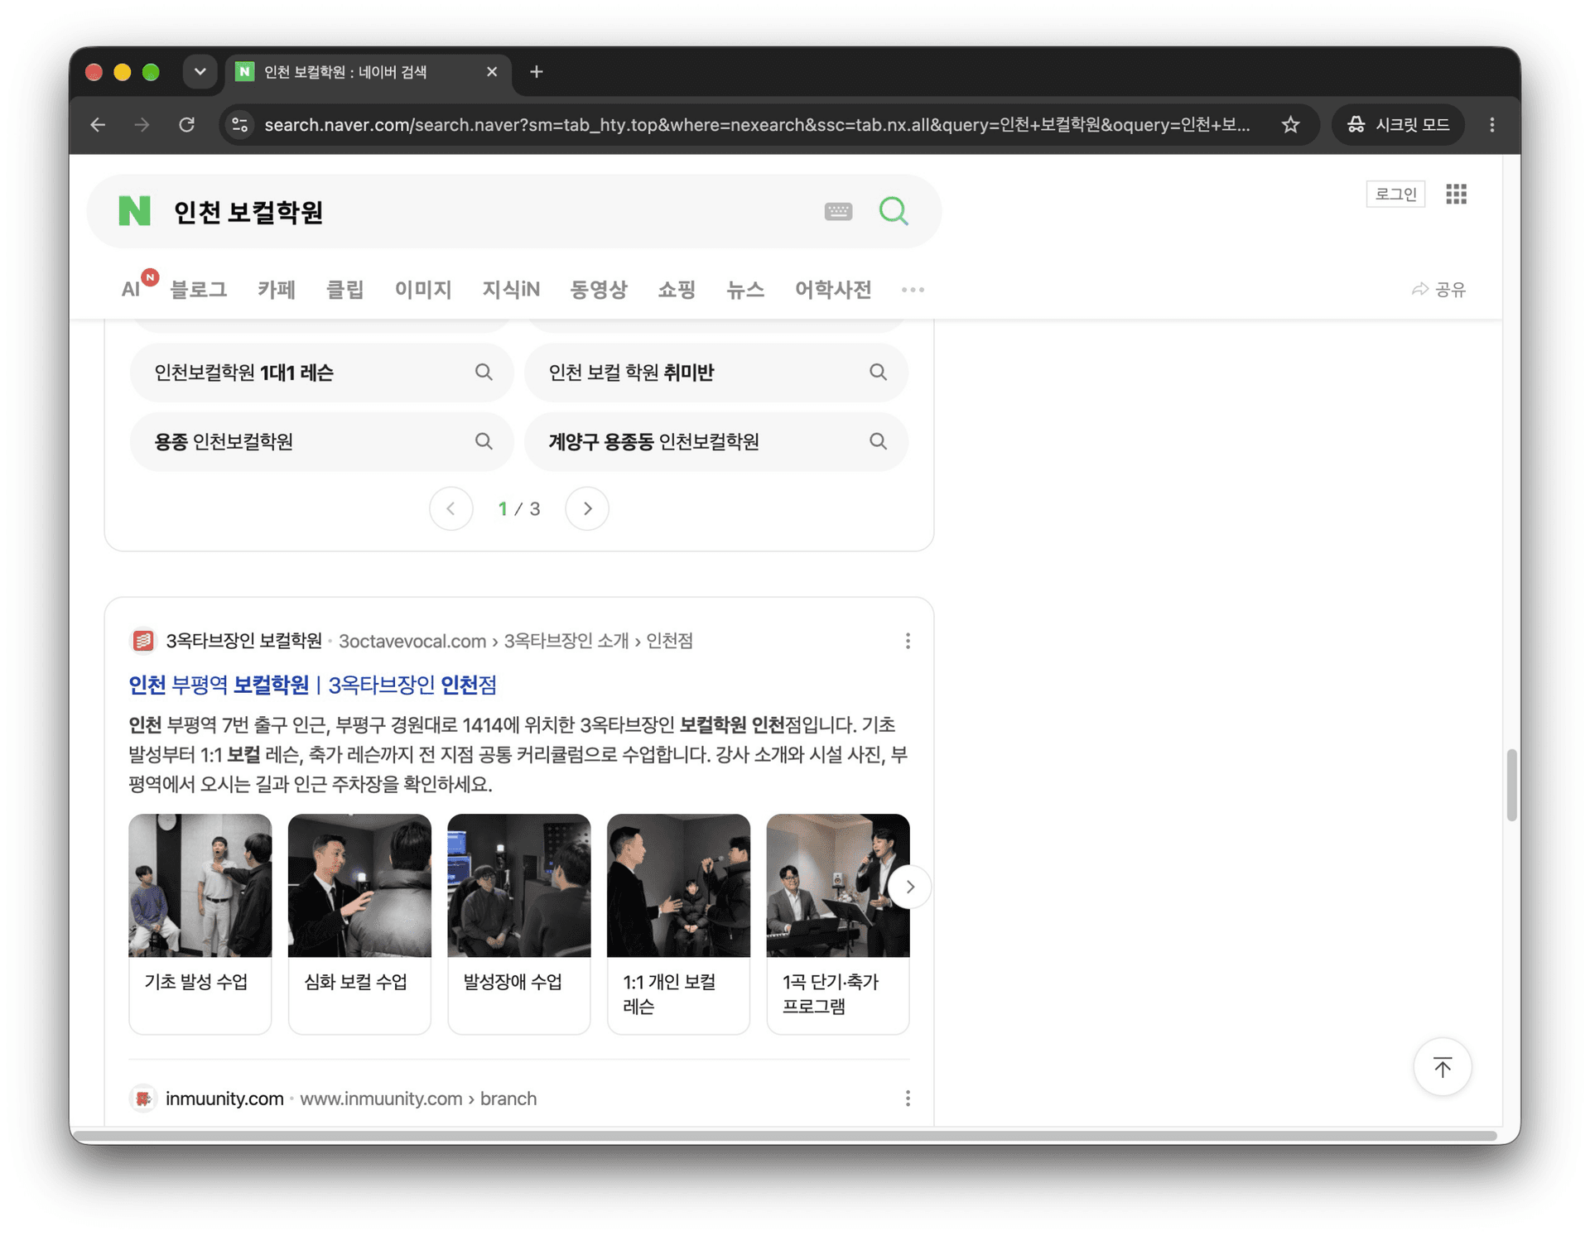Switch to the 이미지 tab
Viewport: 1590px width, 1236px height.
423,290
